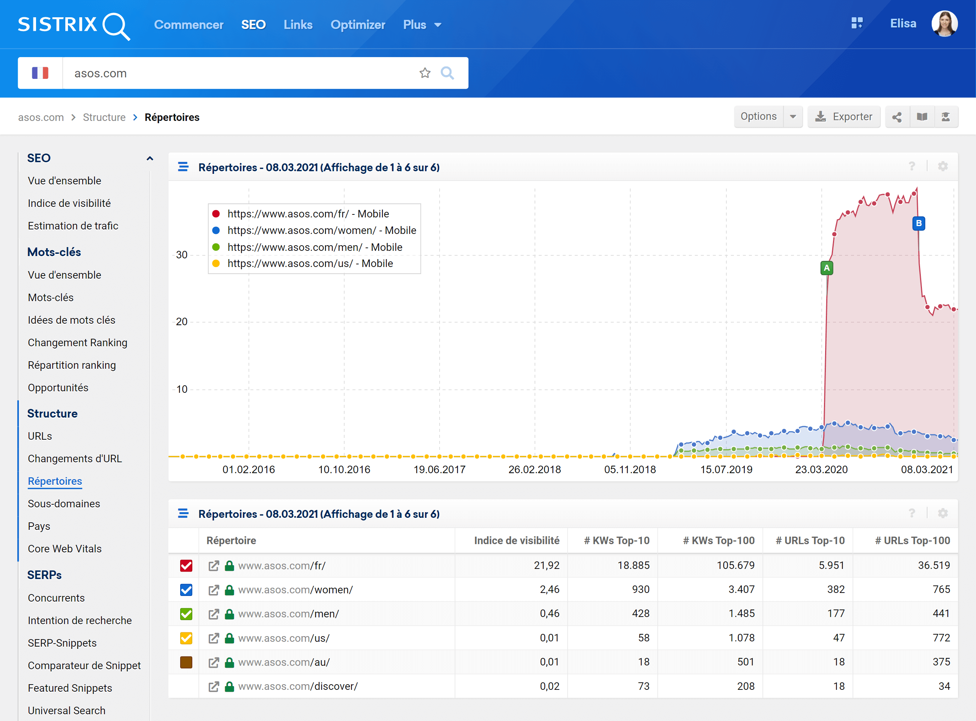Viewport: 976px width, 721px height.
Task: Click the share icon in toolbar
Action: tap(897, 117)
